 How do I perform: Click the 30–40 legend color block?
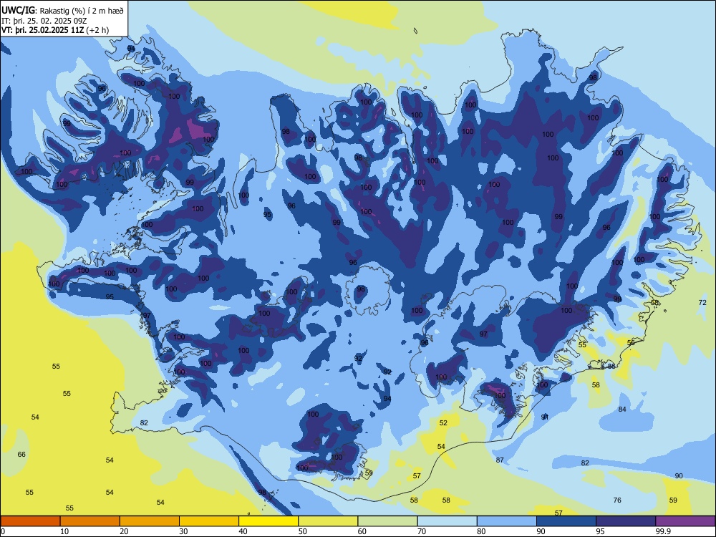(x=209, y=521)
